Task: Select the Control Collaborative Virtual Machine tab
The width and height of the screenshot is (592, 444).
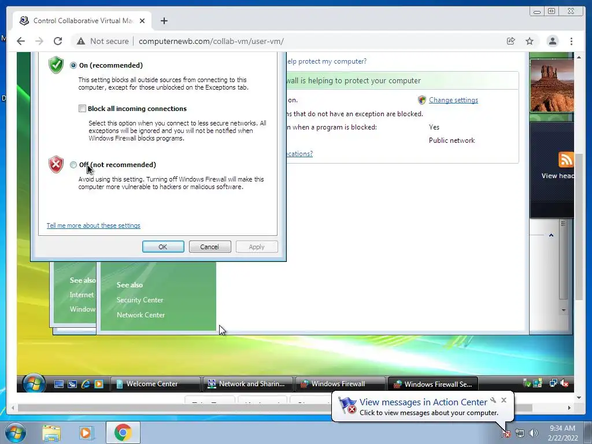Action: 82,21
